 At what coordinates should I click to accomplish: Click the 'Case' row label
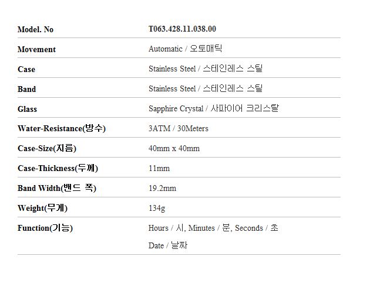click(x=26, y=69)
